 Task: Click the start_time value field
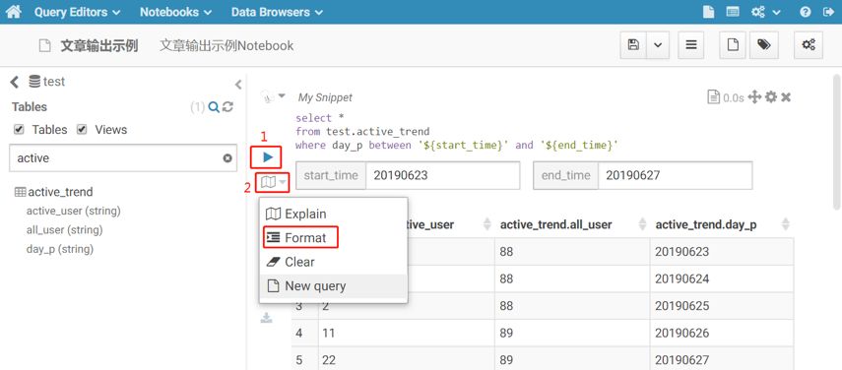tap(442, 175)
